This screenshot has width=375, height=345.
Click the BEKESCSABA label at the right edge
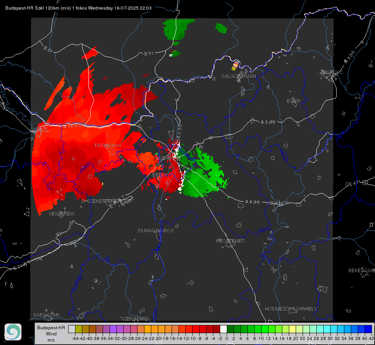pyautogui.click(x=362, y=270)
